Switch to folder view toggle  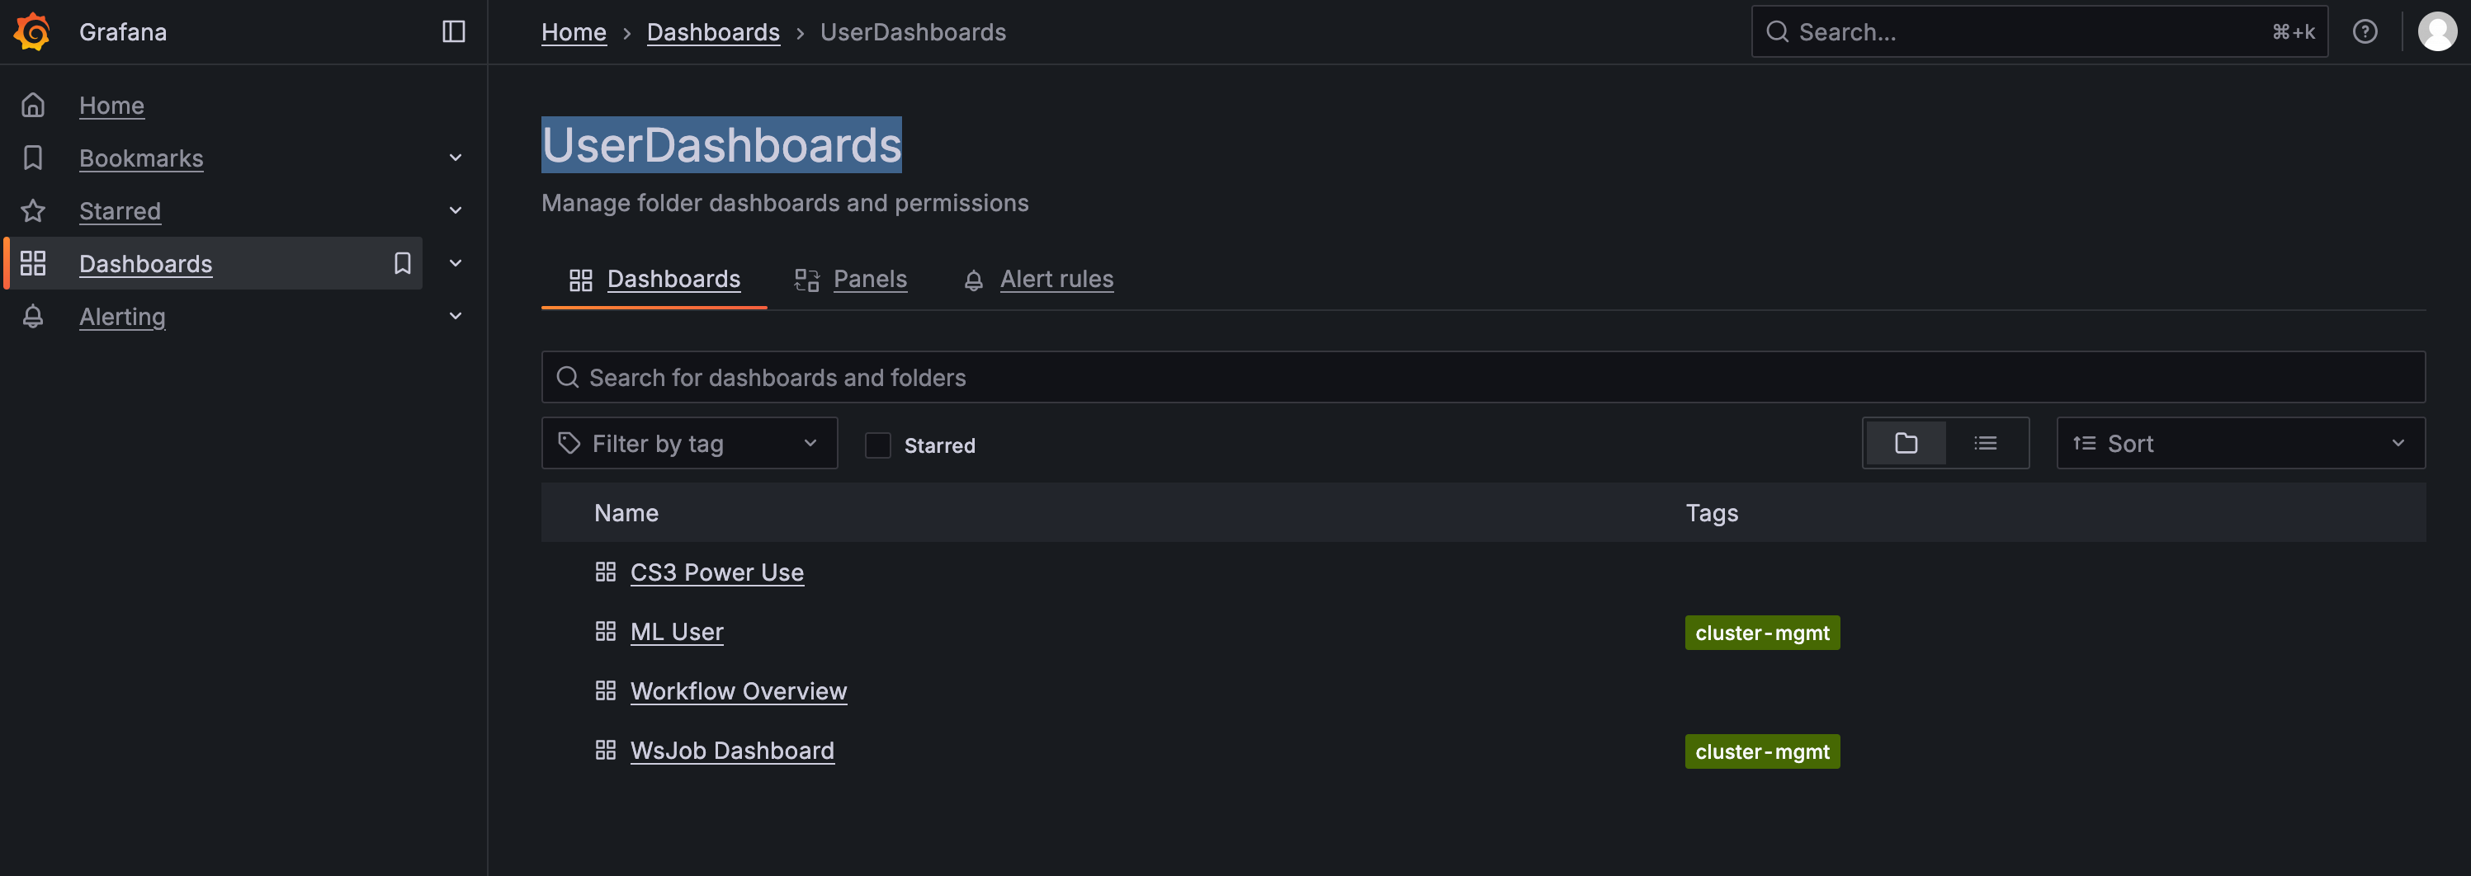pos(1906,443)
